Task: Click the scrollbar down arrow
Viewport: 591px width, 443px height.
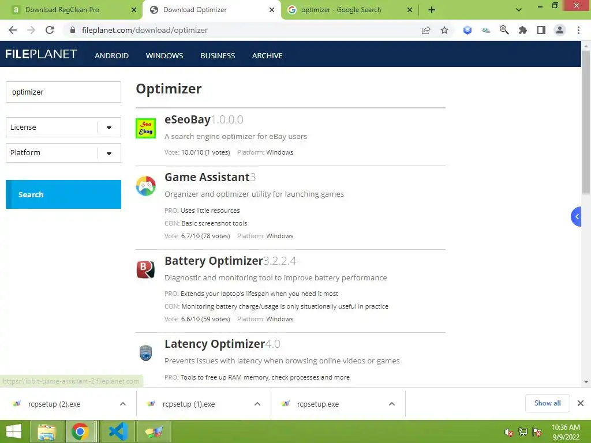Action: pos(586,382)
